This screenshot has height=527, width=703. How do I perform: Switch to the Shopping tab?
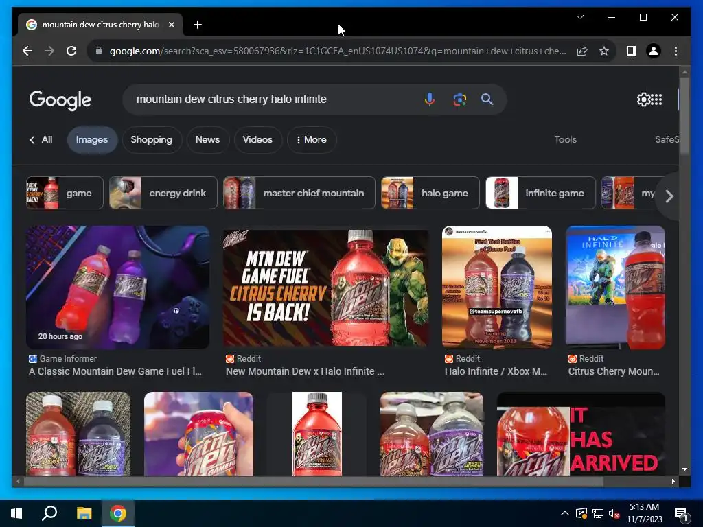coord(152,140)
